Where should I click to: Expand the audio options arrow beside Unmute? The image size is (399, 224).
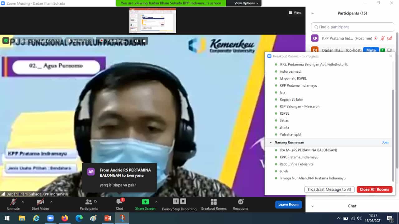click(x=23, y=202)
